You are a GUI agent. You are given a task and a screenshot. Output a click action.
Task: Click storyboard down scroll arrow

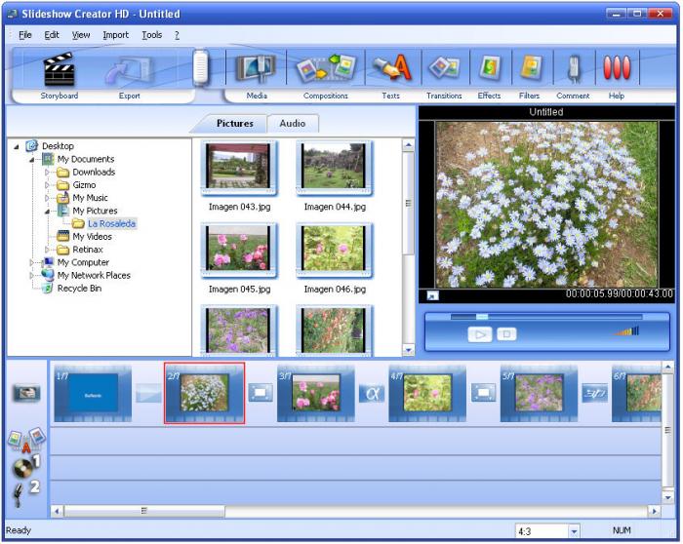click(x=667, y=497)
